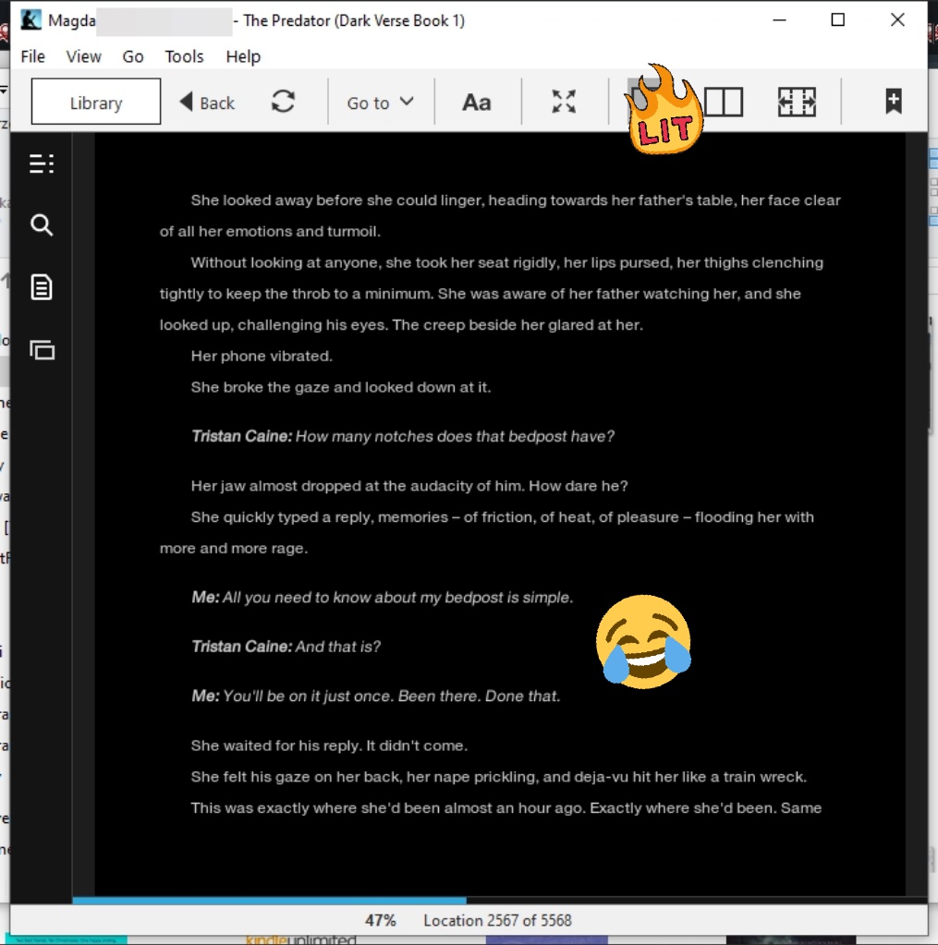
Task: Sync the book with the refresh icon
Action: [283, 102]
